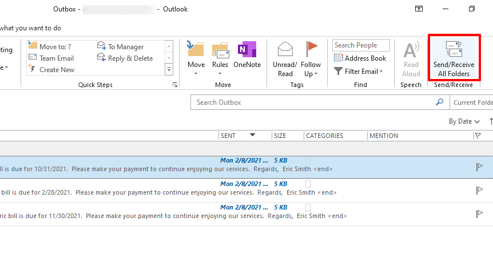Toggle the flag on the 10/31/2021 email
Viewport: 493px width, 253px height.
[479, 167]
